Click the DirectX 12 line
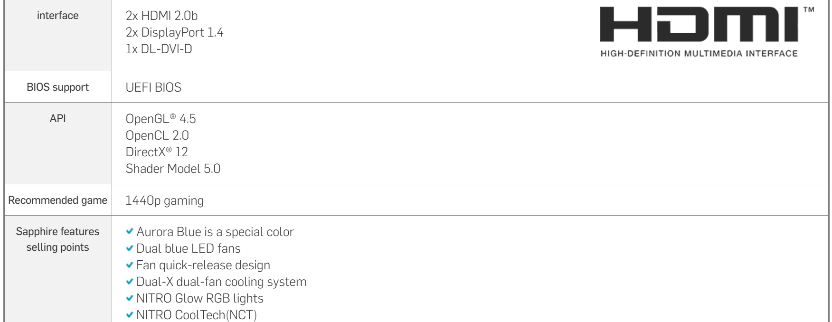This screenshot has width=832, height=322. [x=157, y=152]
